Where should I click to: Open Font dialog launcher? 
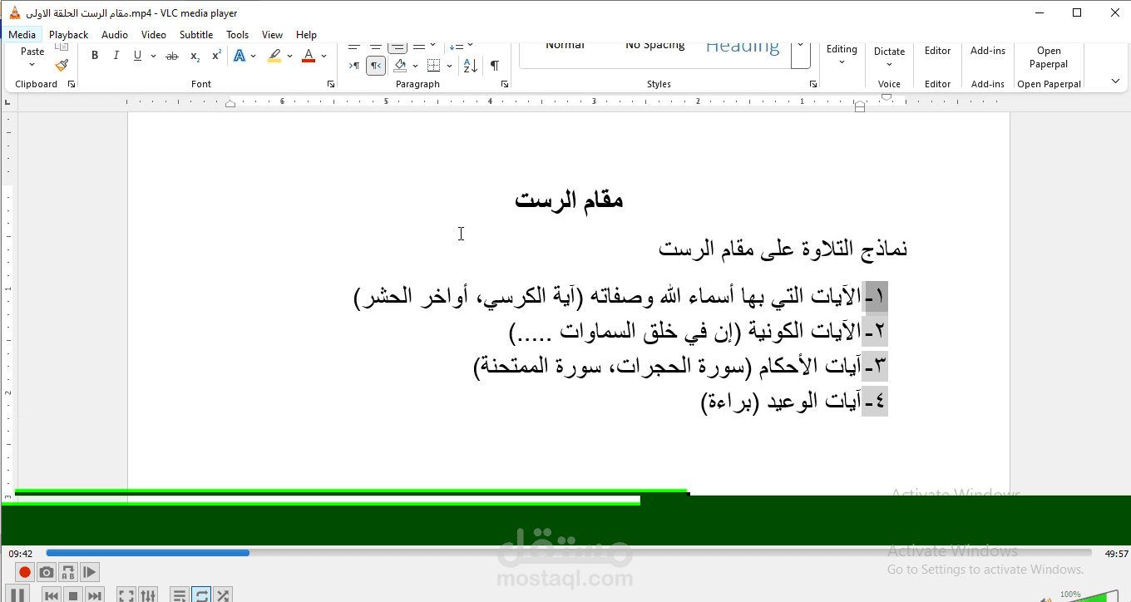click(331, 84)
